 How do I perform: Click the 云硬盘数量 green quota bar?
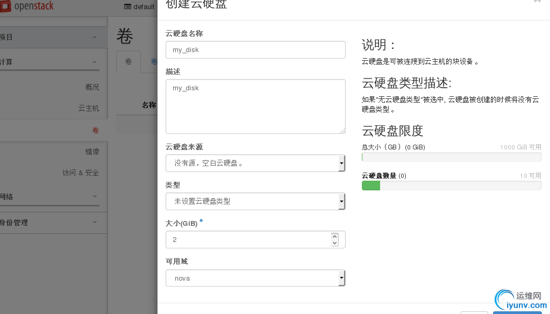pos(371,185)
